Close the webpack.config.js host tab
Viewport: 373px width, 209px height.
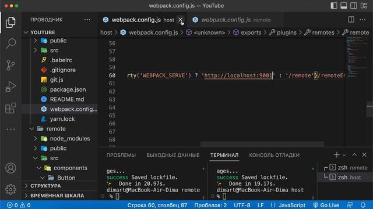(x=180, y=20)
